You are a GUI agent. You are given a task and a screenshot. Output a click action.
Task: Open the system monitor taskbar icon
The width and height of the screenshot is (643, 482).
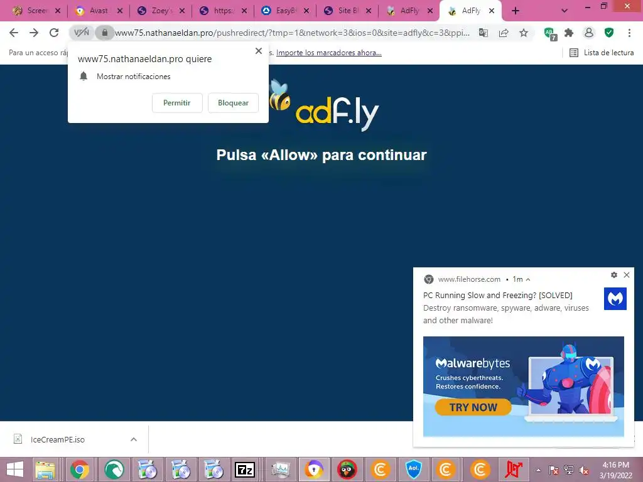[x=281, y=469]
